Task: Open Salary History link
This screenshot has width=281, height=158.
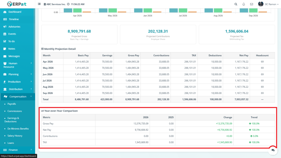Action: (x=15, y=136)
